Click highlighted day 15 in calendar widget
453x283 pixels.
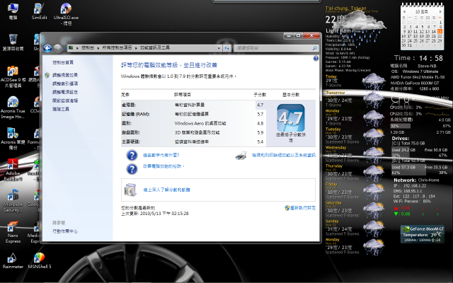click(x=440, y=31)
